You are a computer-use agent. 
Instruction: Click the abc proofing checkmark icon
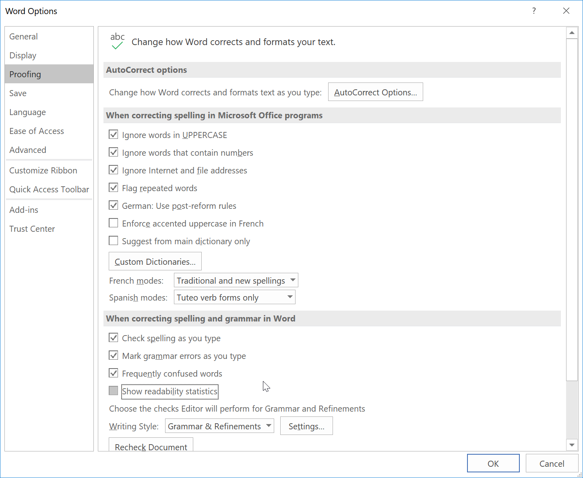[x=117, y=41]
